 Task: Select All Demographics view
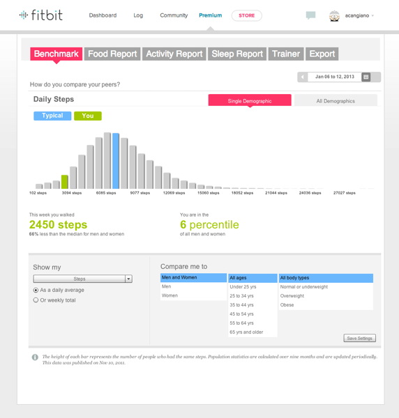[336, 100]
